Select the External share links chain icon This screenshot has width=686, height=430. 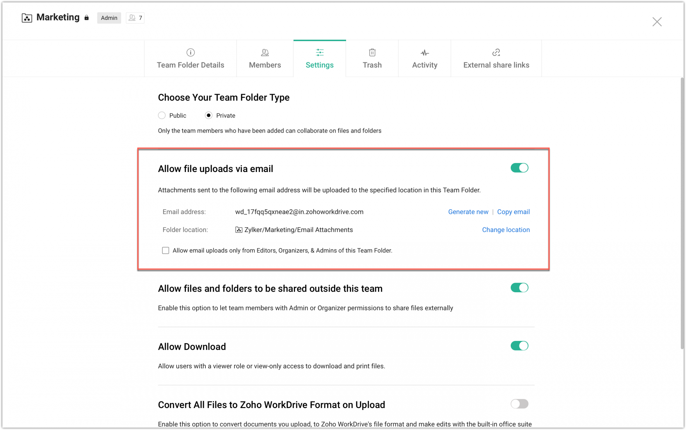tap(496, 52)
